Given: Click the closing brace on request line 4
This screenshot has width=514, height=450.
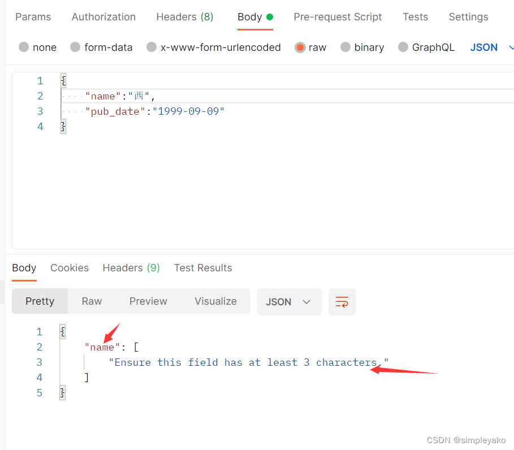Looking at the screenshot, I should [63, 127].
